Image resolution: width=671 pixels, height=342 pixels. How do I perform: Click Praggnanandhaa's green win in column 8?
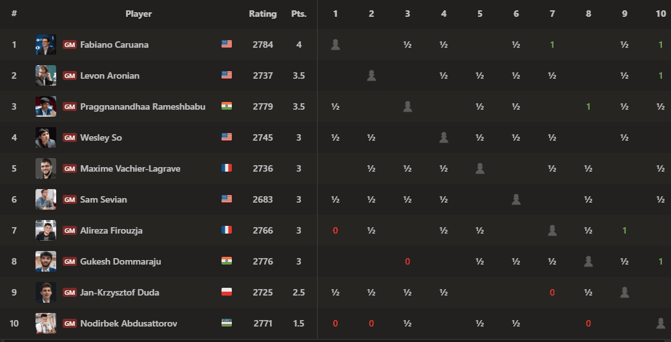click(588, 106)
